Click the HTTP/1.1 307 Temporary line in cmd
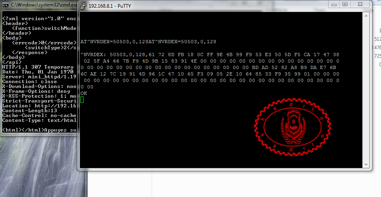Viewport: 381px width, 197px height. (x=38, y=67)
